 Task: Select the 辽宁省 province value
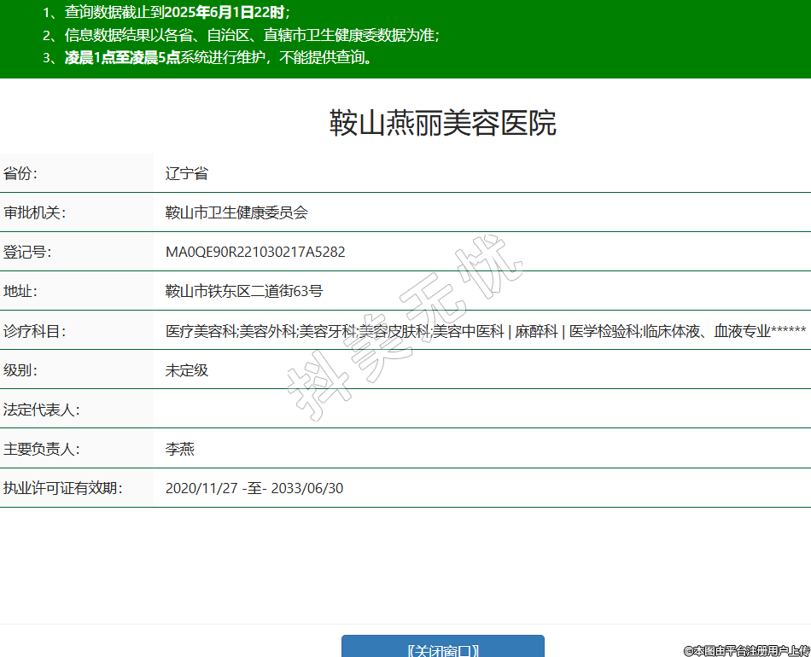(x=187, y=174)
